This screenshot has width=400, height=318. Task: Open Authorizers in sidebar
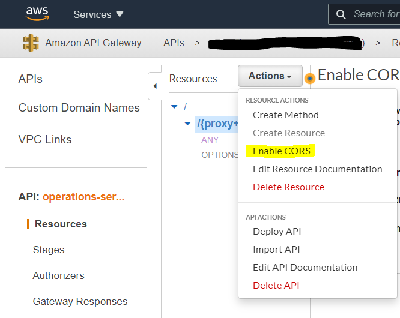coord(58,276)
